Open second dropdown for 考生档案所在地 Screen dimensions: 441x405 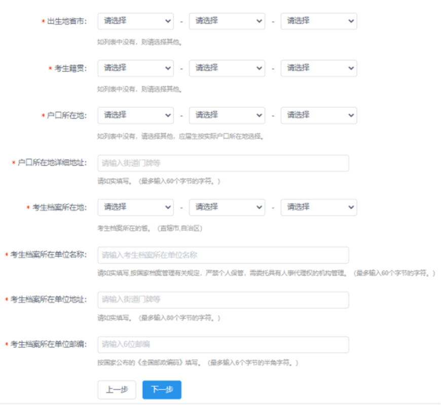click(227, 207)
